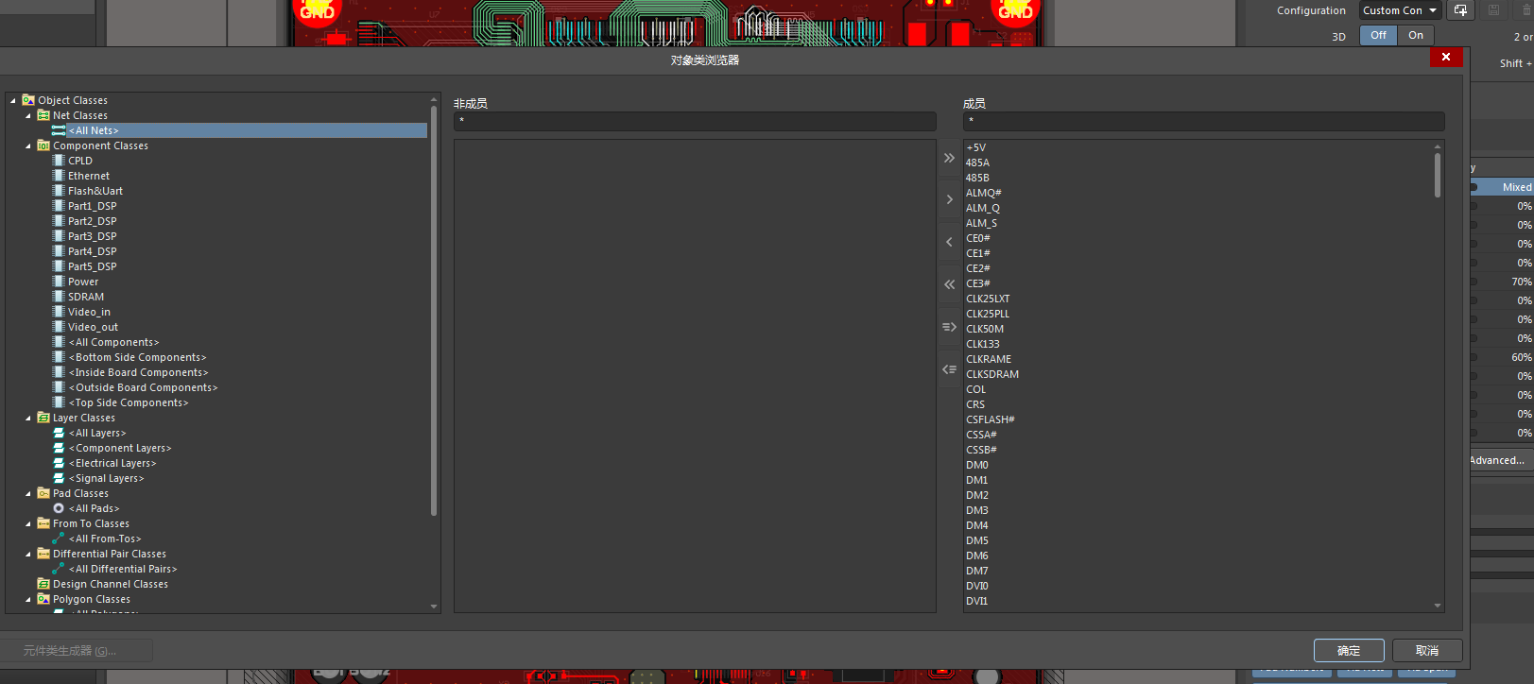This screenshot has height=684, width=1534.
Task: Click the view configuration icon beside Custom Con
Action: coord(1460,10)
